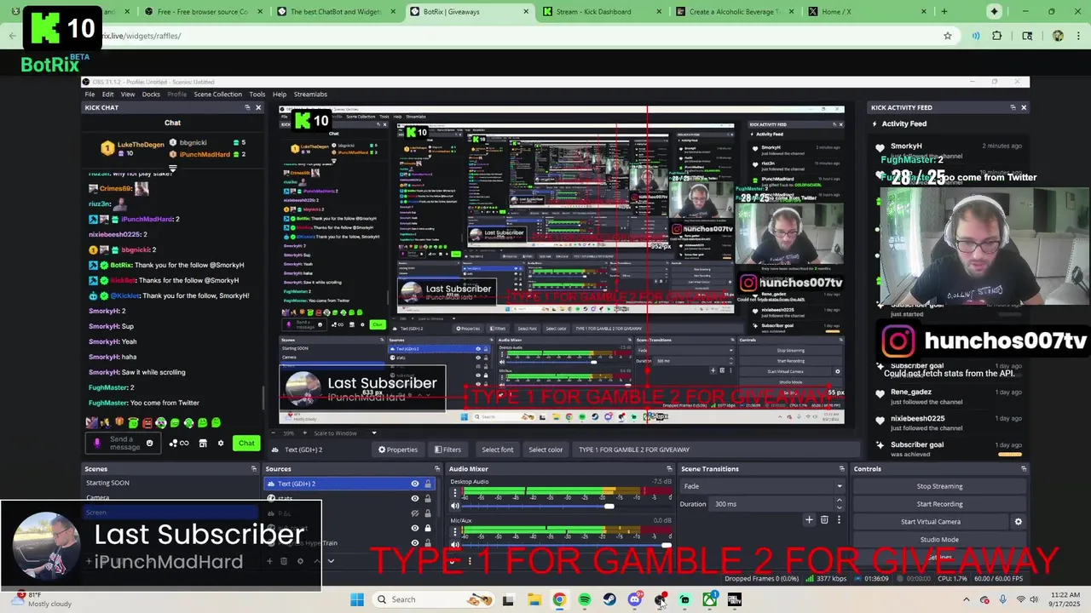
Task: Click Start Virtual Camera button
Action: 931,522
